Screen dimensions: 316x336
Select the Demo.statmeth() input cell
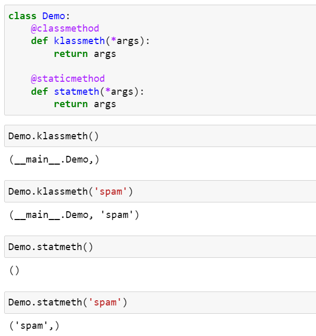160,247
